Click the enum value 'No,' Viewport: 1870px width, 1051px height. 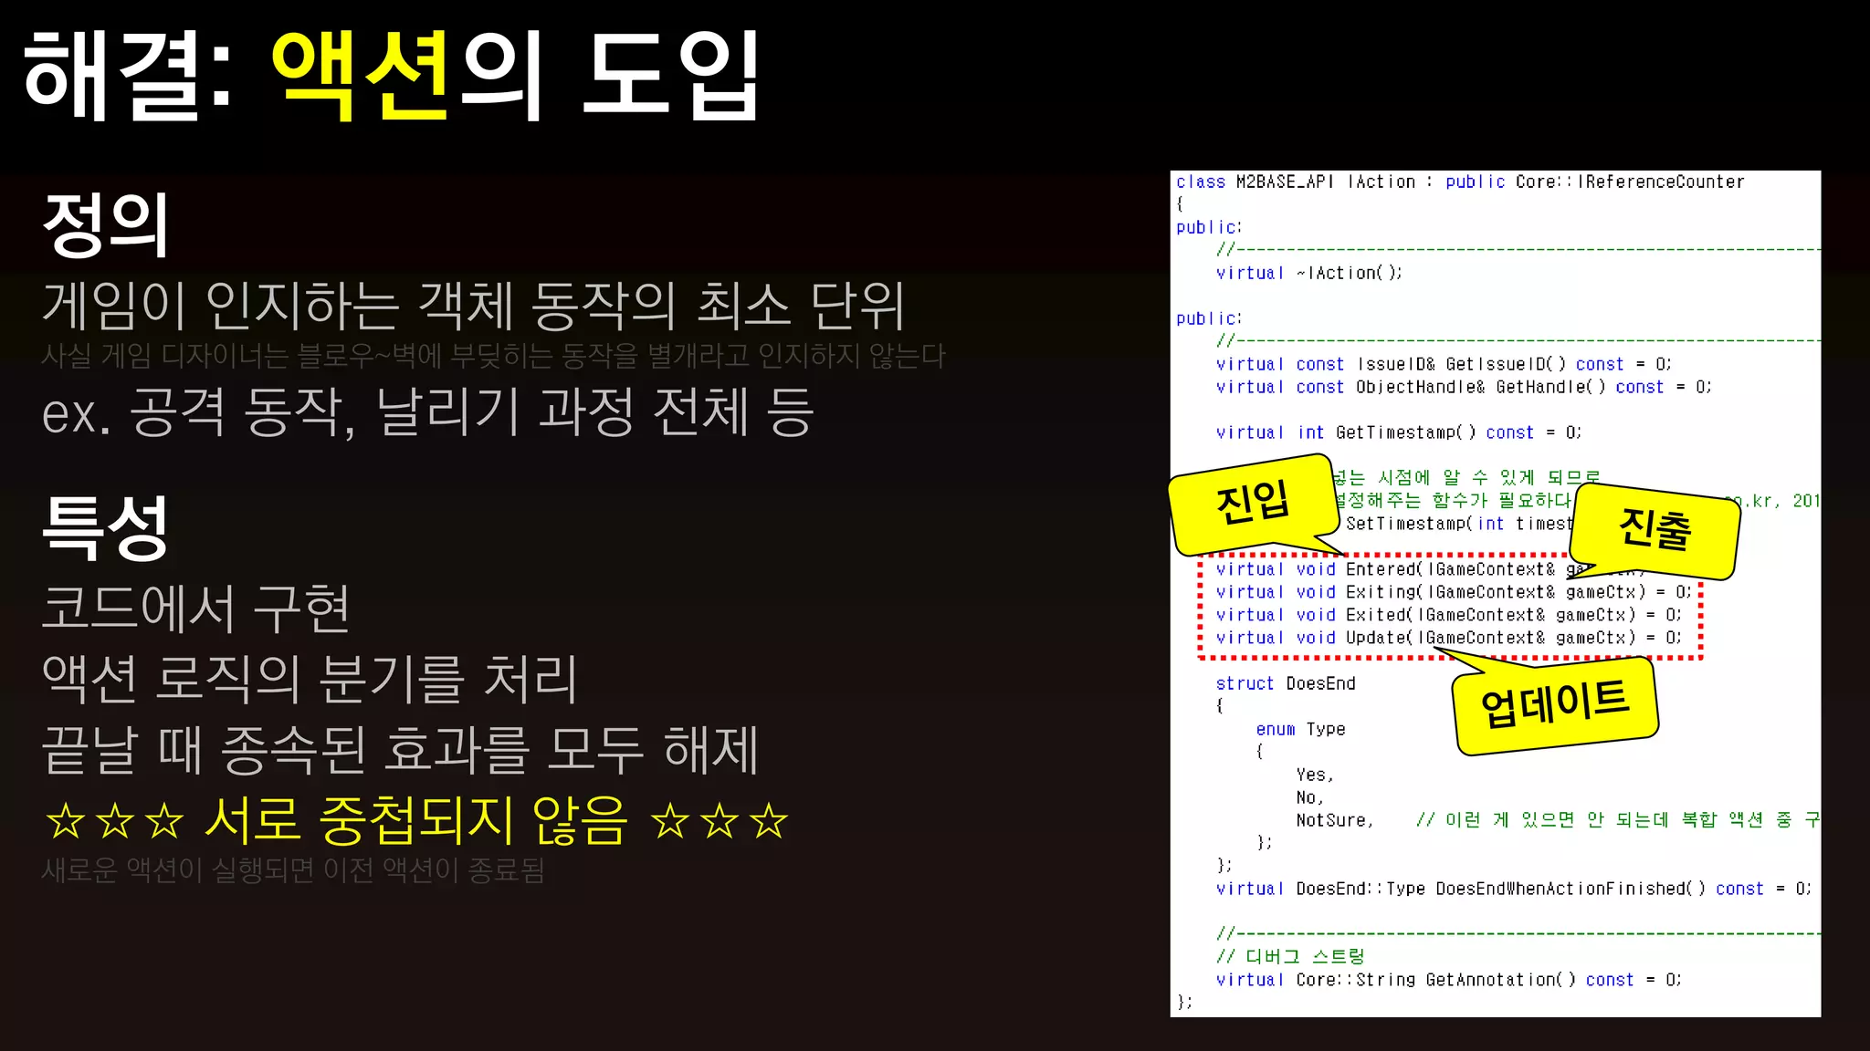click(1309, 797)
